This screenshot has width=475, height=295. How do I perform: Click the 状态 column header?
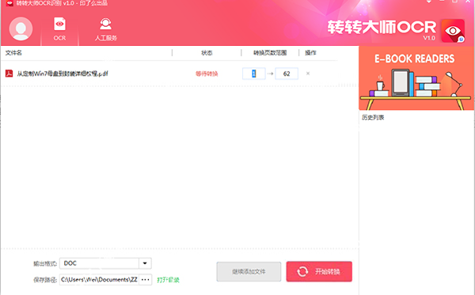[207, 53]
